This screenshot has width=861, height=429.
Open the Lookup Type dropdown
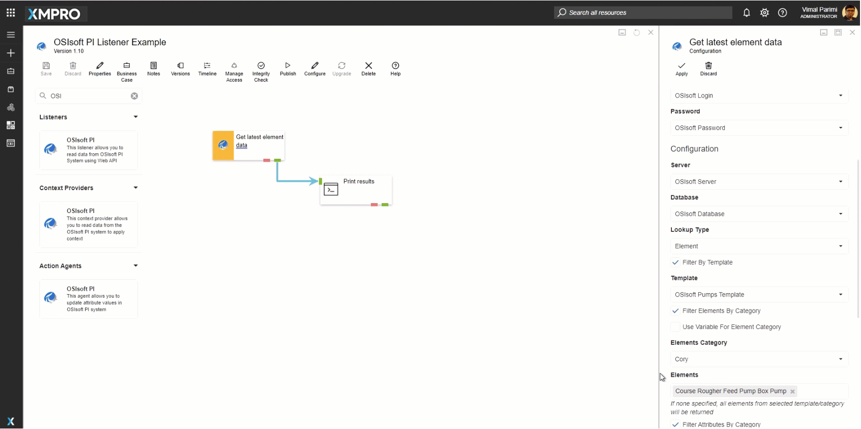coord(758,246)
